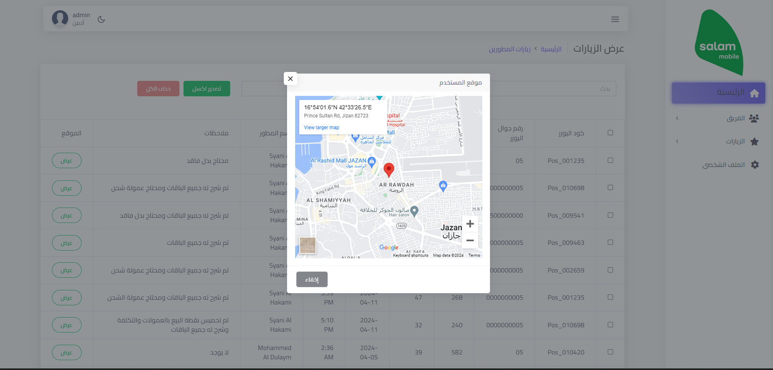The image size is (773, 370).
Task: Switch to satellite imagery thumbnail
Action: pos(308,245)
